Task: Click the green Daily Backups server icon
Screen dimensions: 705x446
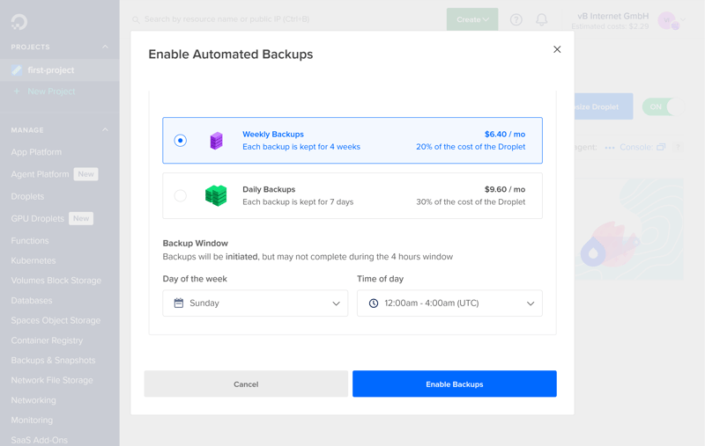Action: (216, 195)
